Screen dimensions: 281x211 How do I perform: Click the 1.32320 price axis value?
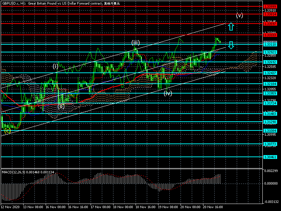pyautogui.click(x=270, y=78)
